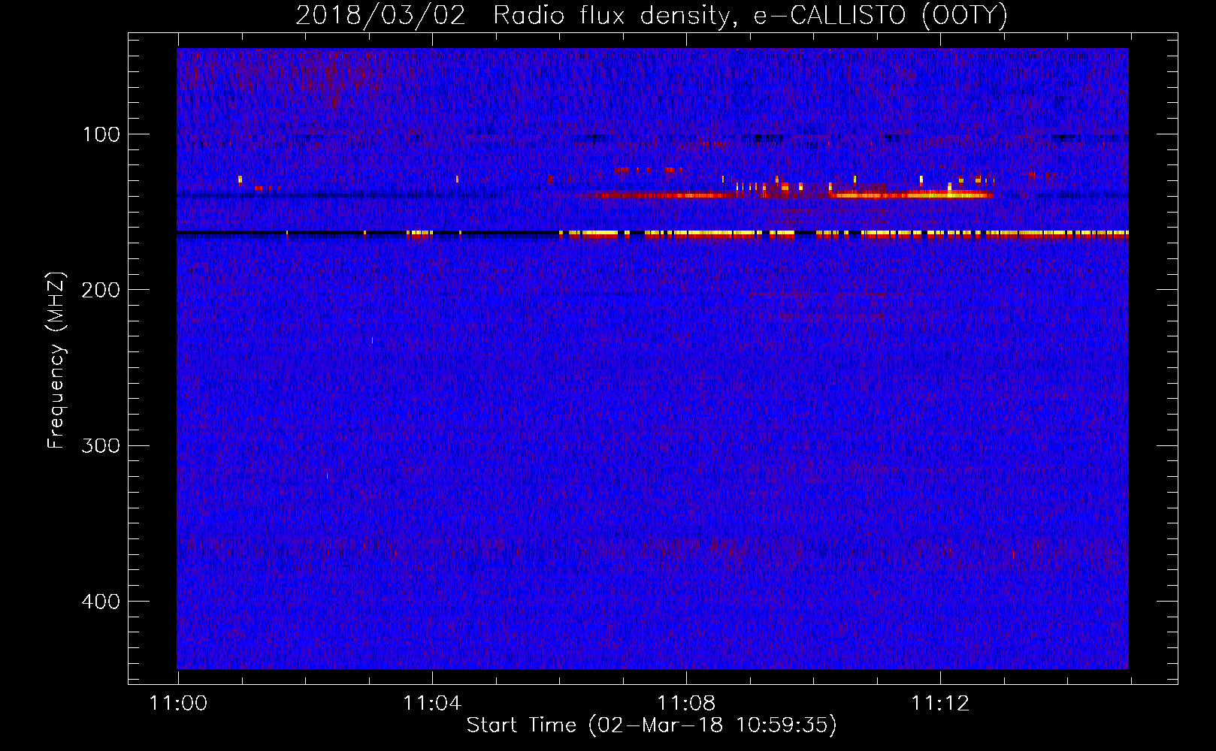Click the '400' frequency tick label
Screen dimensions: 1216x751
101,602
